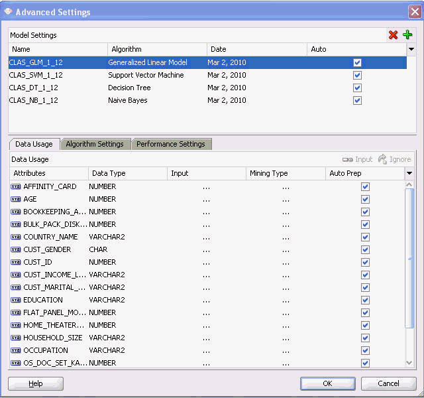Open the Performance Settings tab
The image size is (424, 398).
coord(171,144)
